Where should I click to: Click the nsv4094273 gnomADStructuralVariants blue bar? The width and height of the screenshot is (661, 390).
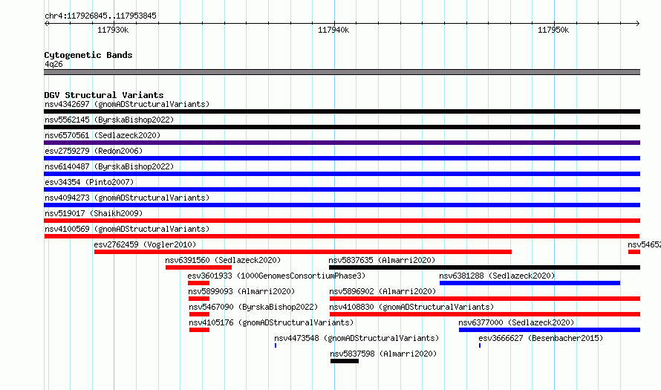click(342, 205)
